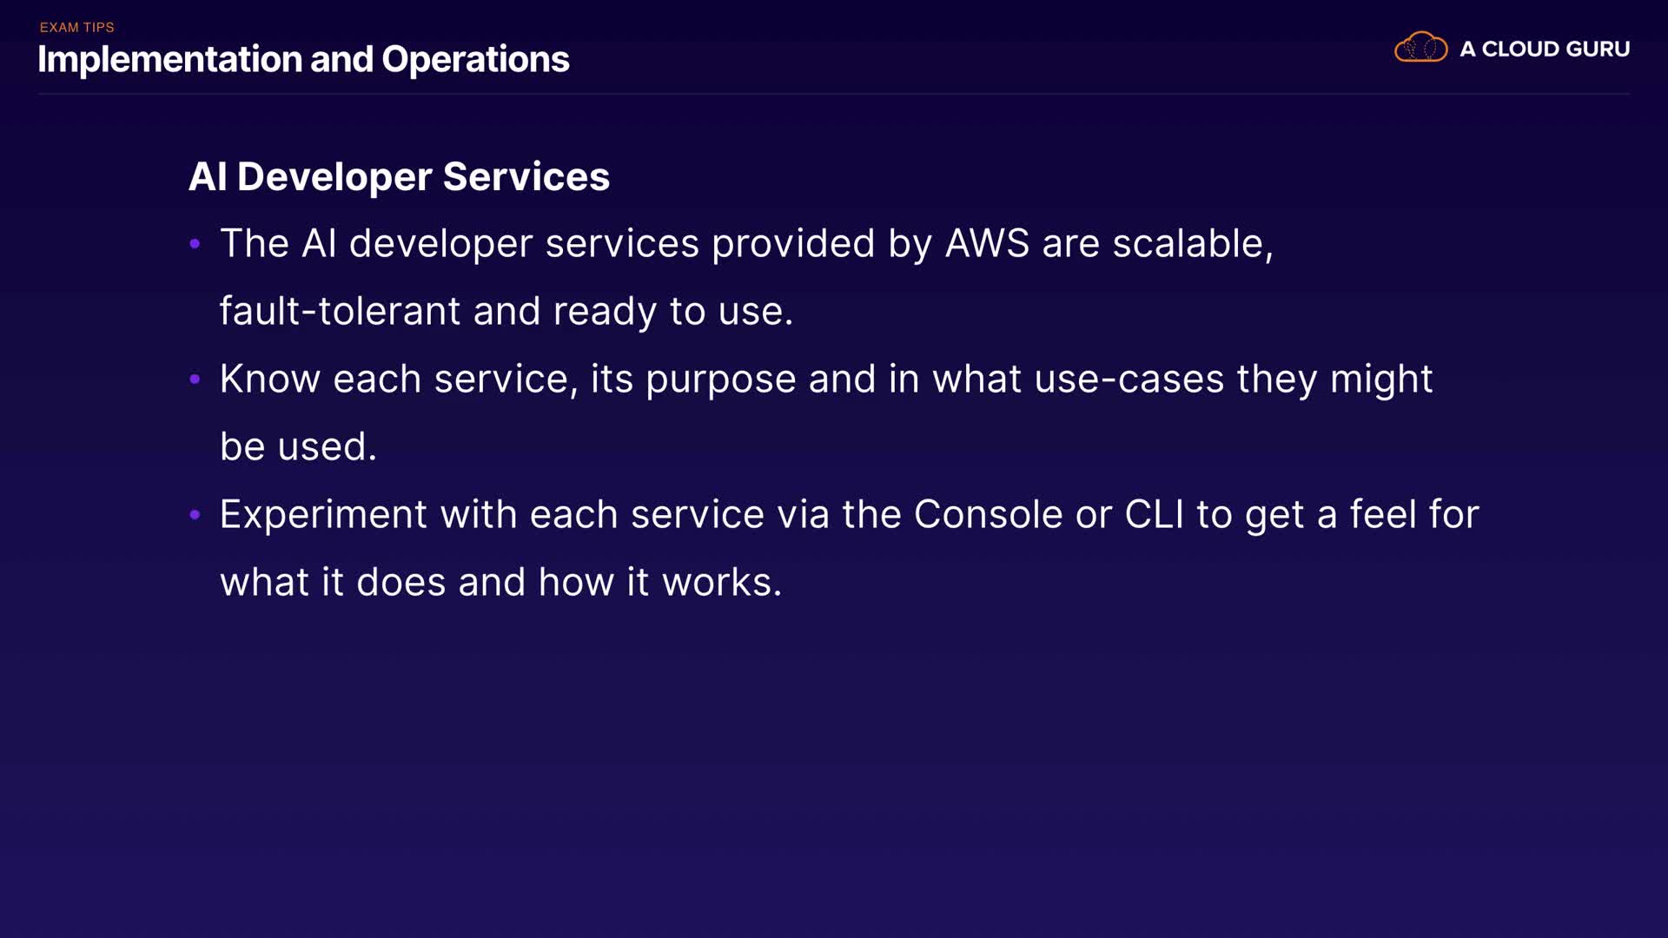Select the orange "EXAM TIPS" label
Viewport: 1668px width, 938px height.
click(77, 28)
